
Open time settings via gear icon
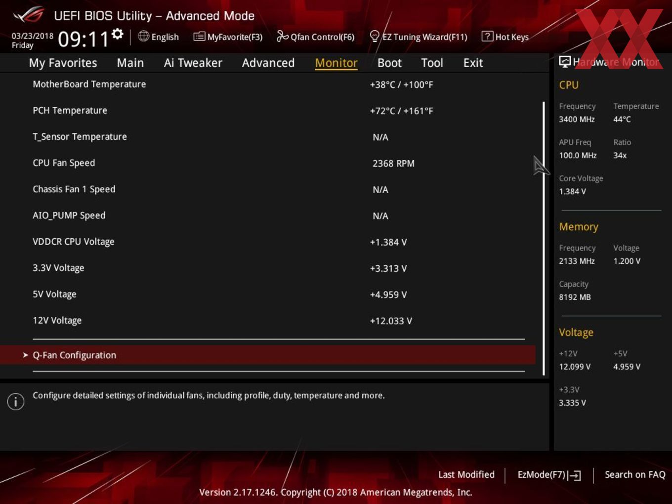[118, 34]
